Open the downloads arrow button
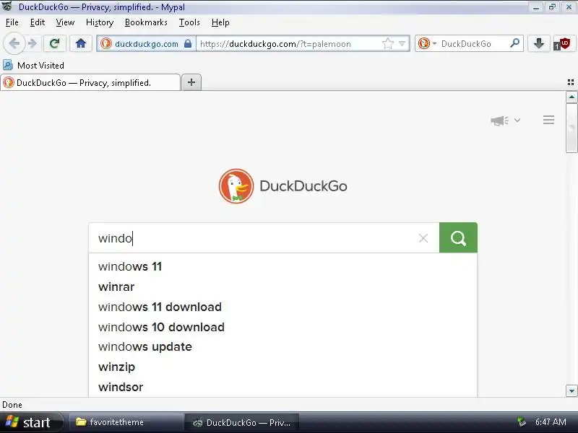This screenshot has height=433, width=578. tap(539, 43)
